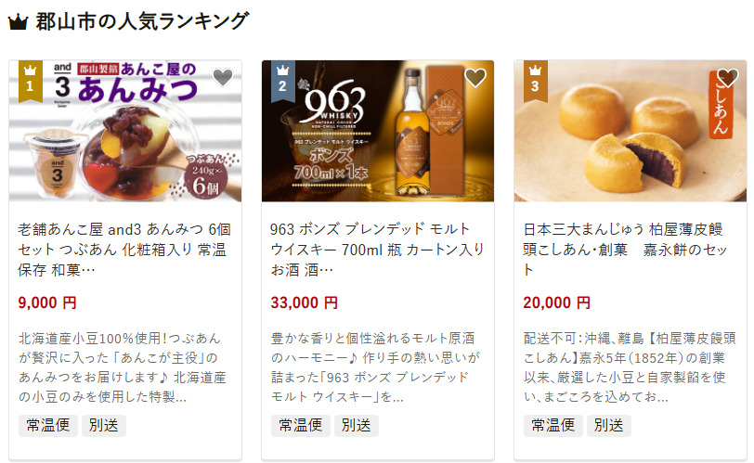Toggle favorite heart on 963 whisky card
Viewport: 754px width, 463px height.
tap(475, 77)
